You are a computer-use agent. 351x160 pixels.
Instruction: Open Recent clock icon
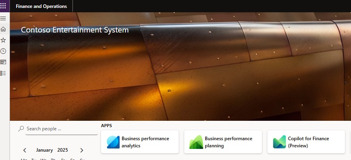tap(3, 51)
